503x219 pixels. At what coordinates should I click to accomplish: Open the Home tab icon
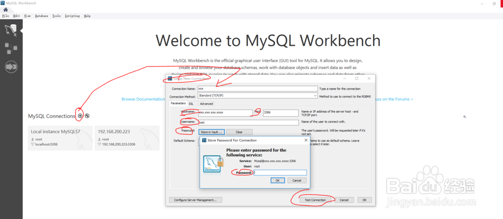(6, 10)
